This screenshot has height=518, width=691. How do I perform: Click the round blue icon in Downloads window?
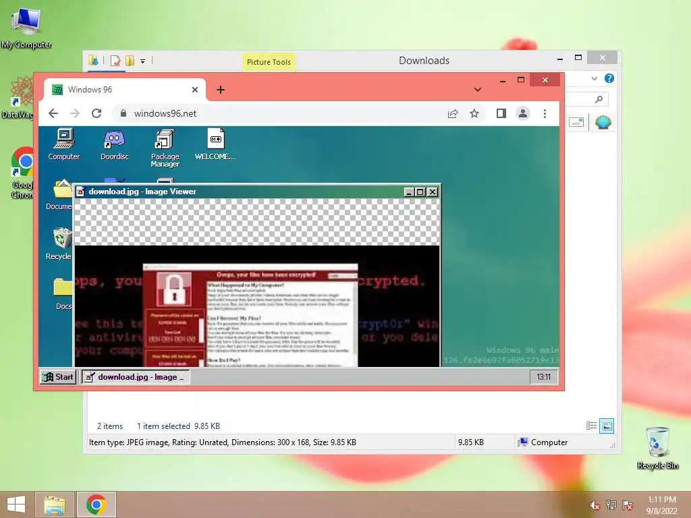pyautogui.click(x=603, y=122)
